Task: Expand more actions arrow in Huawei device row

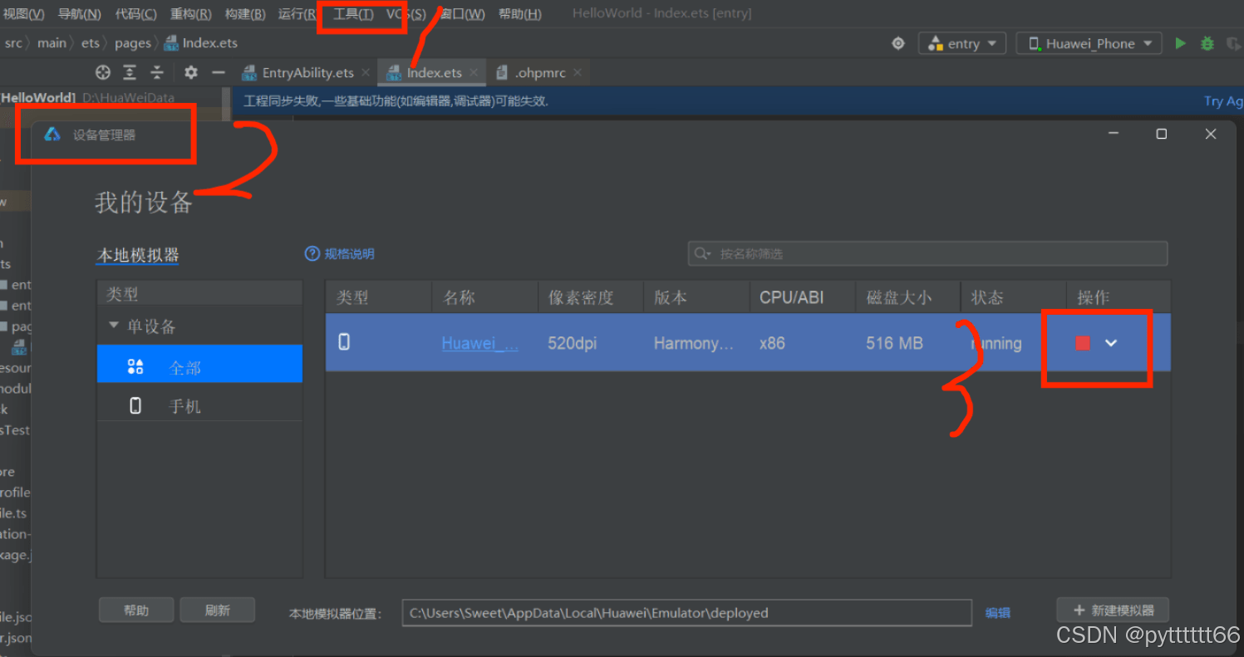Action: pyautogui.click(x=1111, y=343)
